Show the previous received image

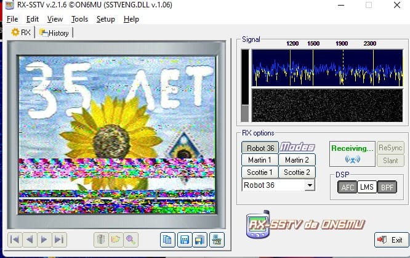[x=30, y=240]
